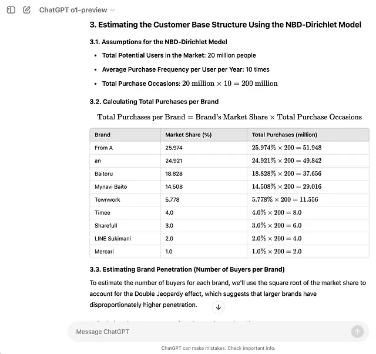The height and width of the screenshot is (354, 376).
Task: Toggle the sidebar panel icon
Action: pos(11,10)
